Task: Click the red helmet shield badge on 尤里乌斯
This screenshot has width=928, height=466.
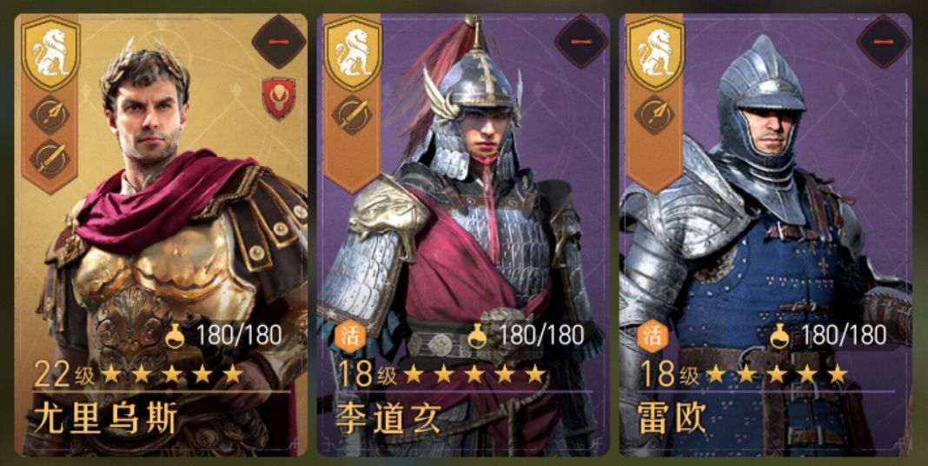Action: click(x=279, y=98)
